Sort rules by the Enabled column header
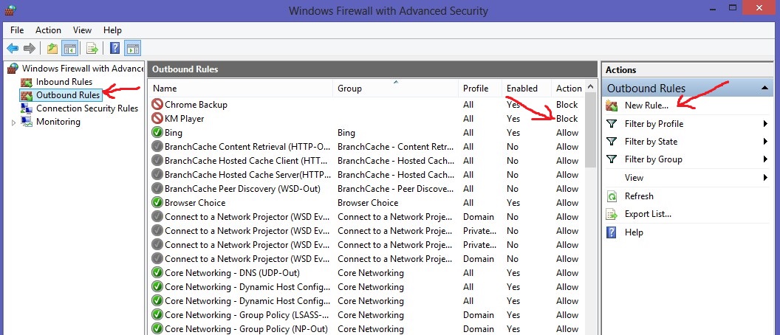The width and height of the screenshot is (780, 335). point(522,89)
